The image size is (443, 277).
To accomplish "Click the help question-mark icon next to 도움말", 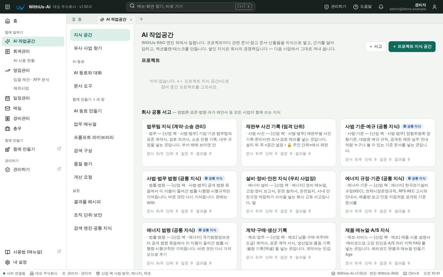I will click(x=356, y=7).
